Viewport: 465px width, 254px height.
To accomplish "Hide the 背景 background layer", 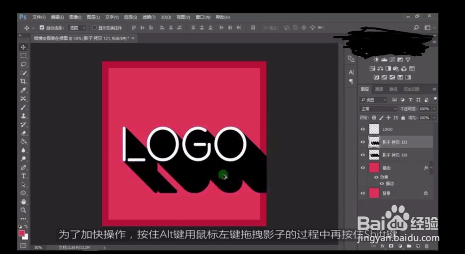I will [x=363, y=193].
